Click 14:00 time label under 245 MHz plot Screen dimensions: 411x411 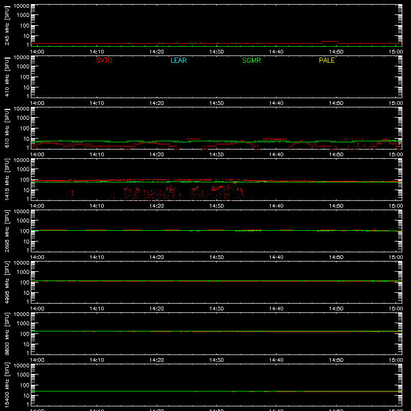point(37,52)
